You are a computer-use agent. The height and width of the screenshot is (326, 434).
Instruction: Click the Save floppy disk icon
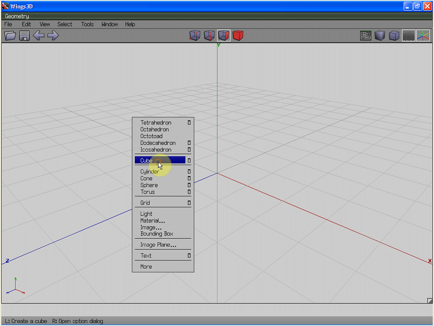pyautogui.click(x=25, y=36)
